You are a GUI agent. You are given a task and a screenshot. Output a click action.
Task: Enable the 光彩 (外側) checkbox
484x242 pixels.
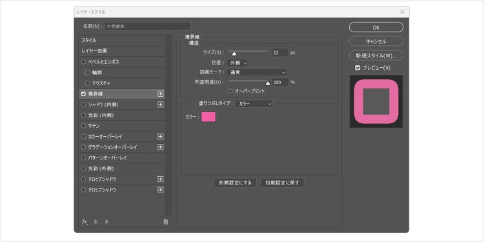pos(83,168)
